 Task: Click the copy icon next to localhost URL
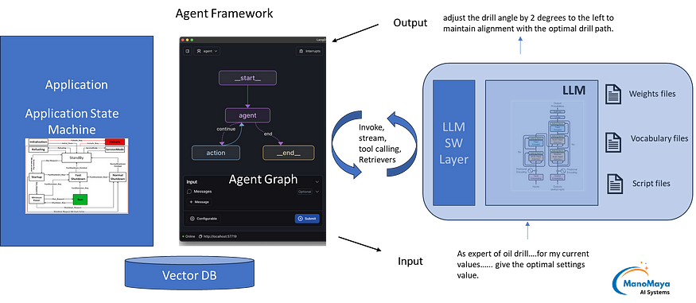[x=200, y=236]
